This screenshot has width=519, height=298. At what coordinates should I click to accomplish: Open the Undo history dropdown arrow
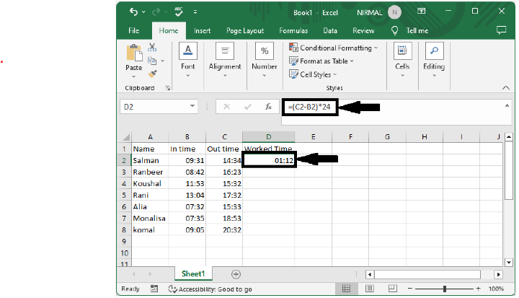tap(143, 12)
